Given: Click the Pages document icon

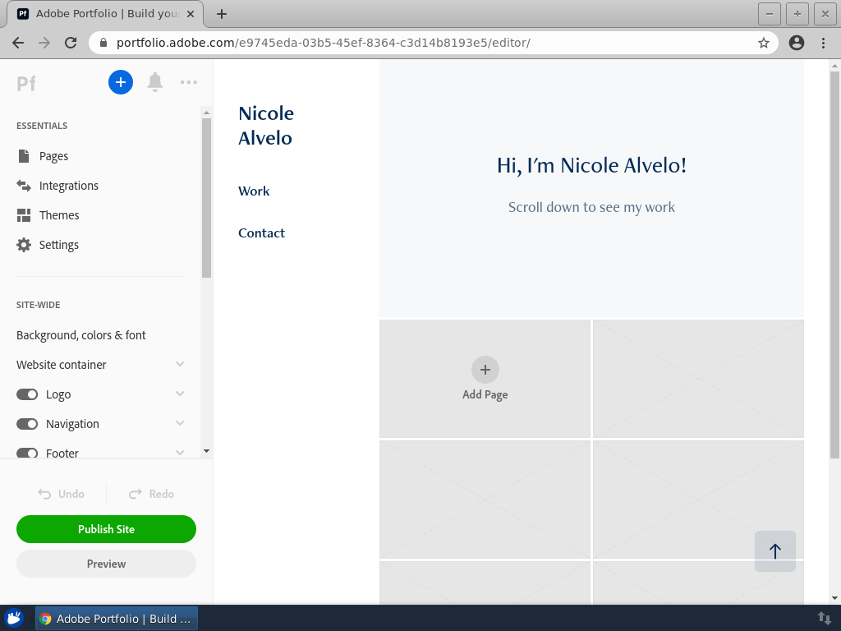Looking at the screenshot, I should [x=24, y=156].
